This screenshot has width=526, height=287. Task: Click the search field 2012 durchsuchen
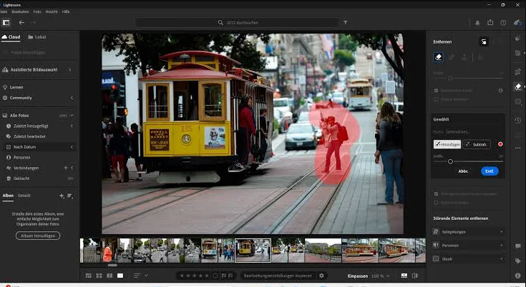(237, 23)
